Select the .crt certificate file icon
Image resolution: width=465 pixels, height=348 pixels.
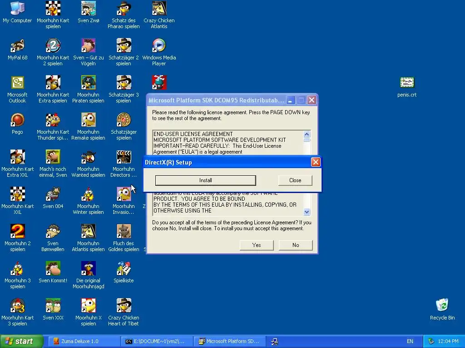(x=407, y=87)
